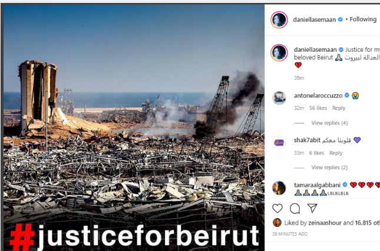Open antonelaroccuzzo's avatar
Screen dimensions: 380x251
pos(279,98)
